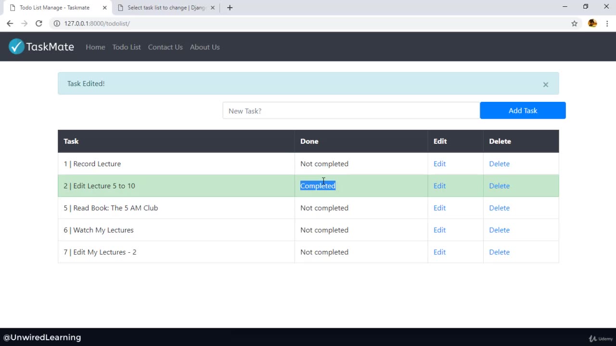
Task: Delete the Watch My Lectures task
Action: pos(499,230)
